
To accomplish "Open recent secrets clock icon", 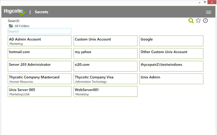I will coord(205,21).
